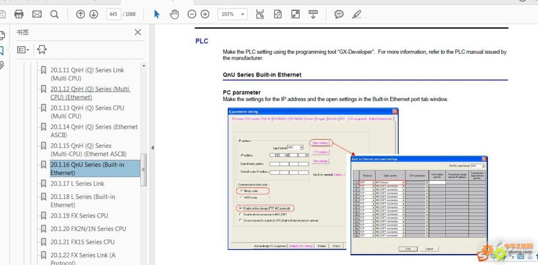Image resolution: width=538 pixels, height=265 pixels.
Task: Click Open settings button in figure
Action: click(x=320, y=143)
